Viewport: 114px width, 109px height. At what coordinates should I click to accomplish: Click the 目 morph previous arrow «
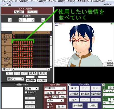104,91
